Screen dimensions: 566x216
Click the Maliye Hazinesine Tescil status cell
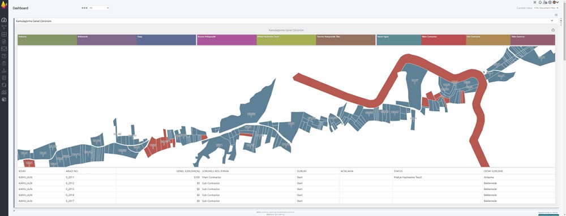click(438, 178)
